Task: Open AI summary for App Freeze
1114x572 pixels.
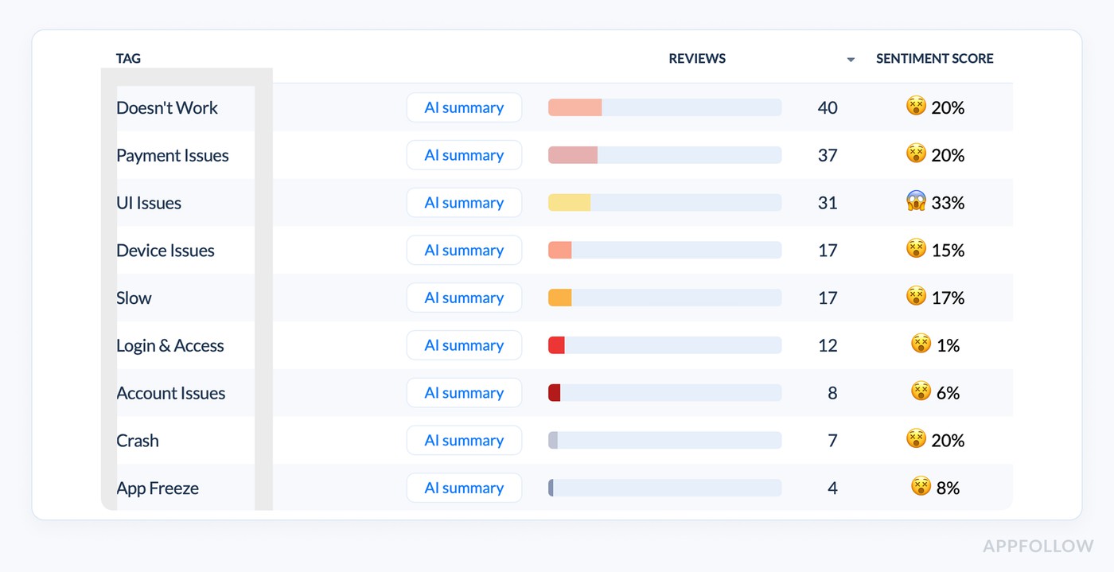Action: (x=464, y=488)
